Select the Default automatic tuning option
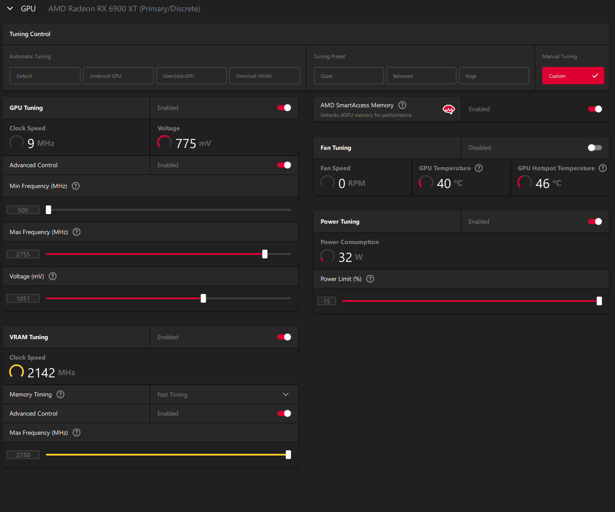The image size is (615, 512). pyautogui.click(x=45, y=76)
